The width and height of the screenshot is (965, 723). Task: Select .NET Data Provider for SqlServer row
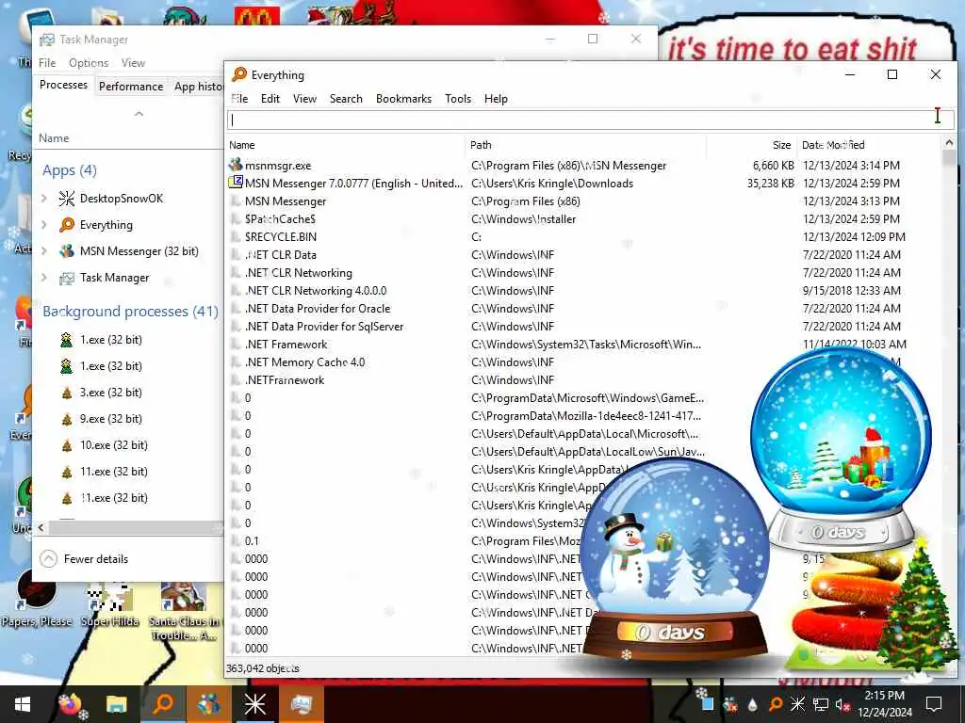[583, 326]
